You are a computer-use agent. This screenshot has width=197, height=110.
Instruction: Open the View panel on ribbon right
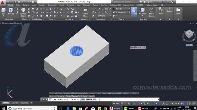pyautogui.click(x=178, y=11)
